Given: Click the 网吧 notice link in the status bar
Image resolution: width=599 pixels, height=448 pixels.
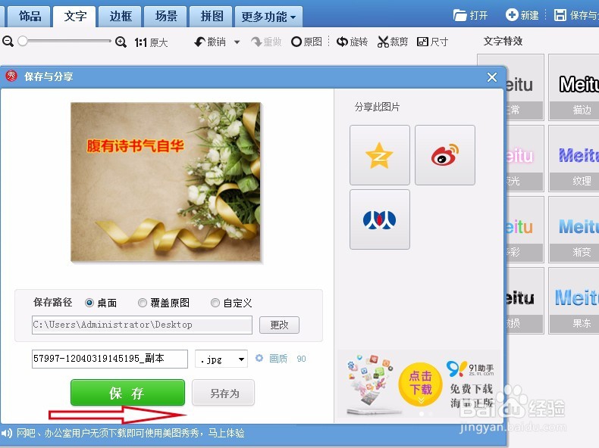Looking at the screenshot, I should tap(130, 433).
